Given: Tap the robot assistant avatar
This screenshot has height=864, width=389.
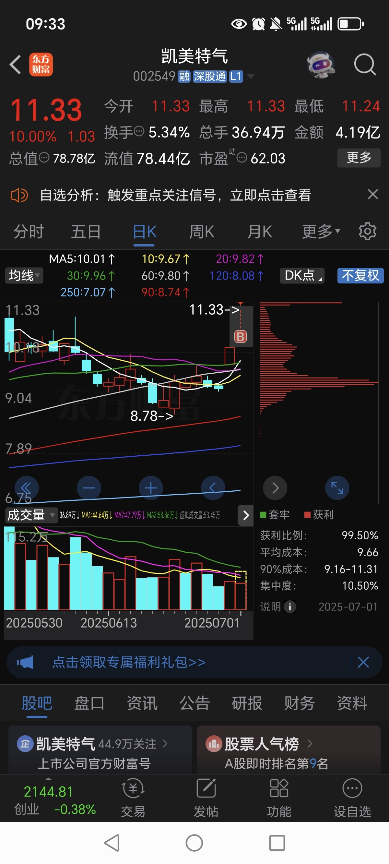Looking at the screenshot, I should click(321, 65).
